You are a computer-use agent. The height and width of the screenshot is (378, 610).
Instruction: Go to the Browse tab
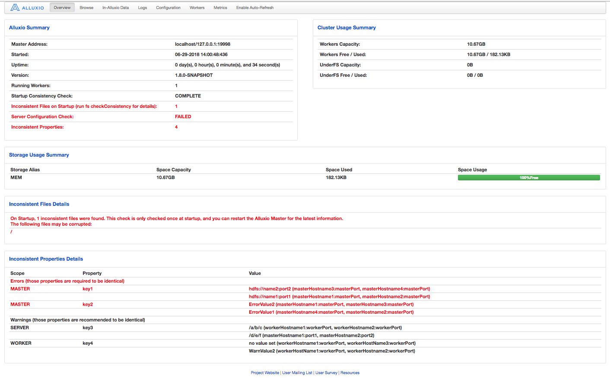(x=86, y=8)
